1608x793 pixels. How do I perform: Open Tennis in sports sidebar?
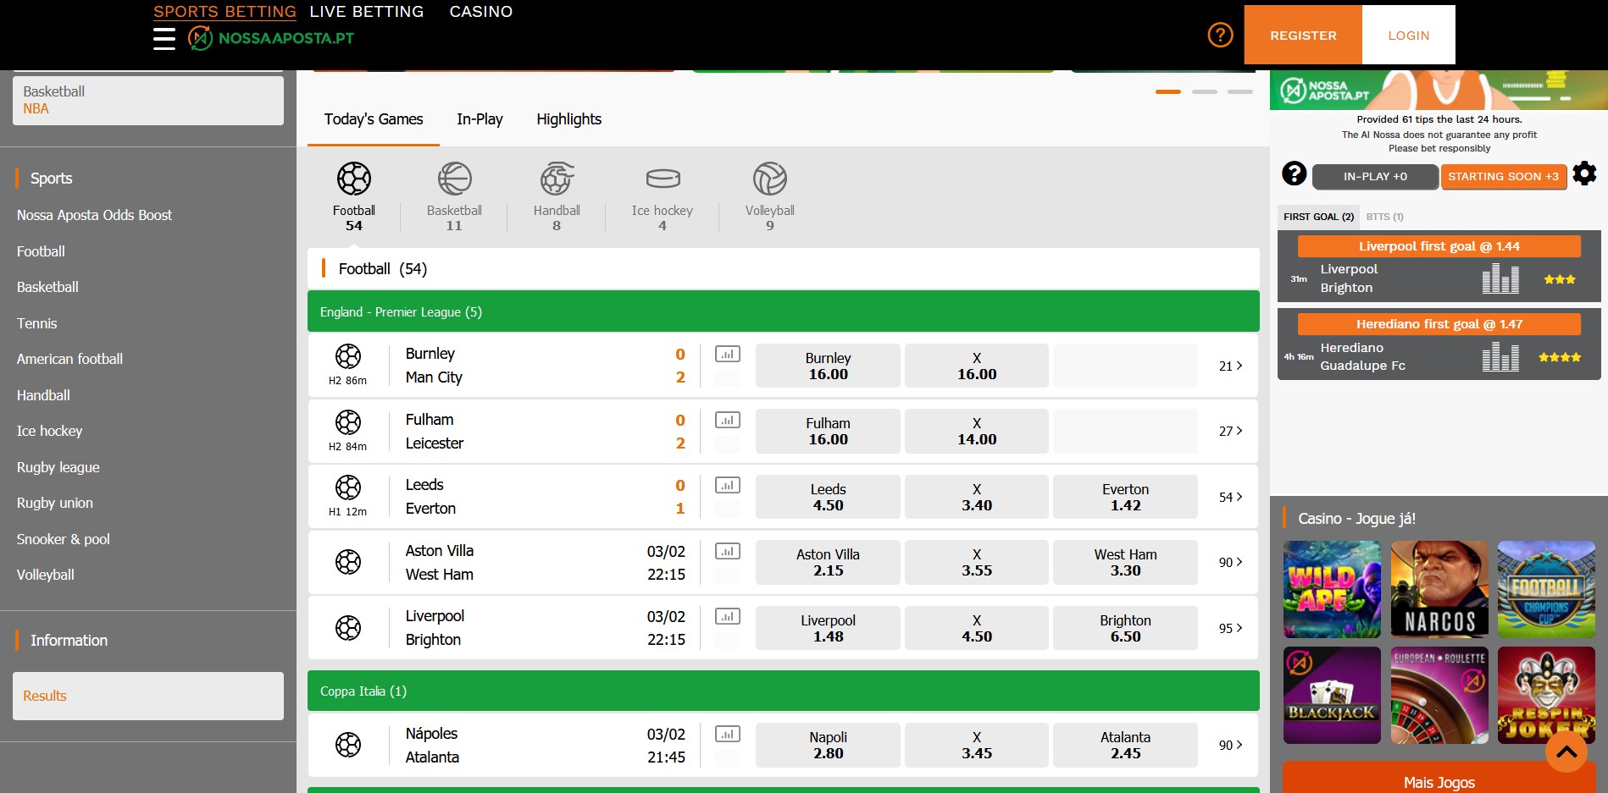(37, 323)
